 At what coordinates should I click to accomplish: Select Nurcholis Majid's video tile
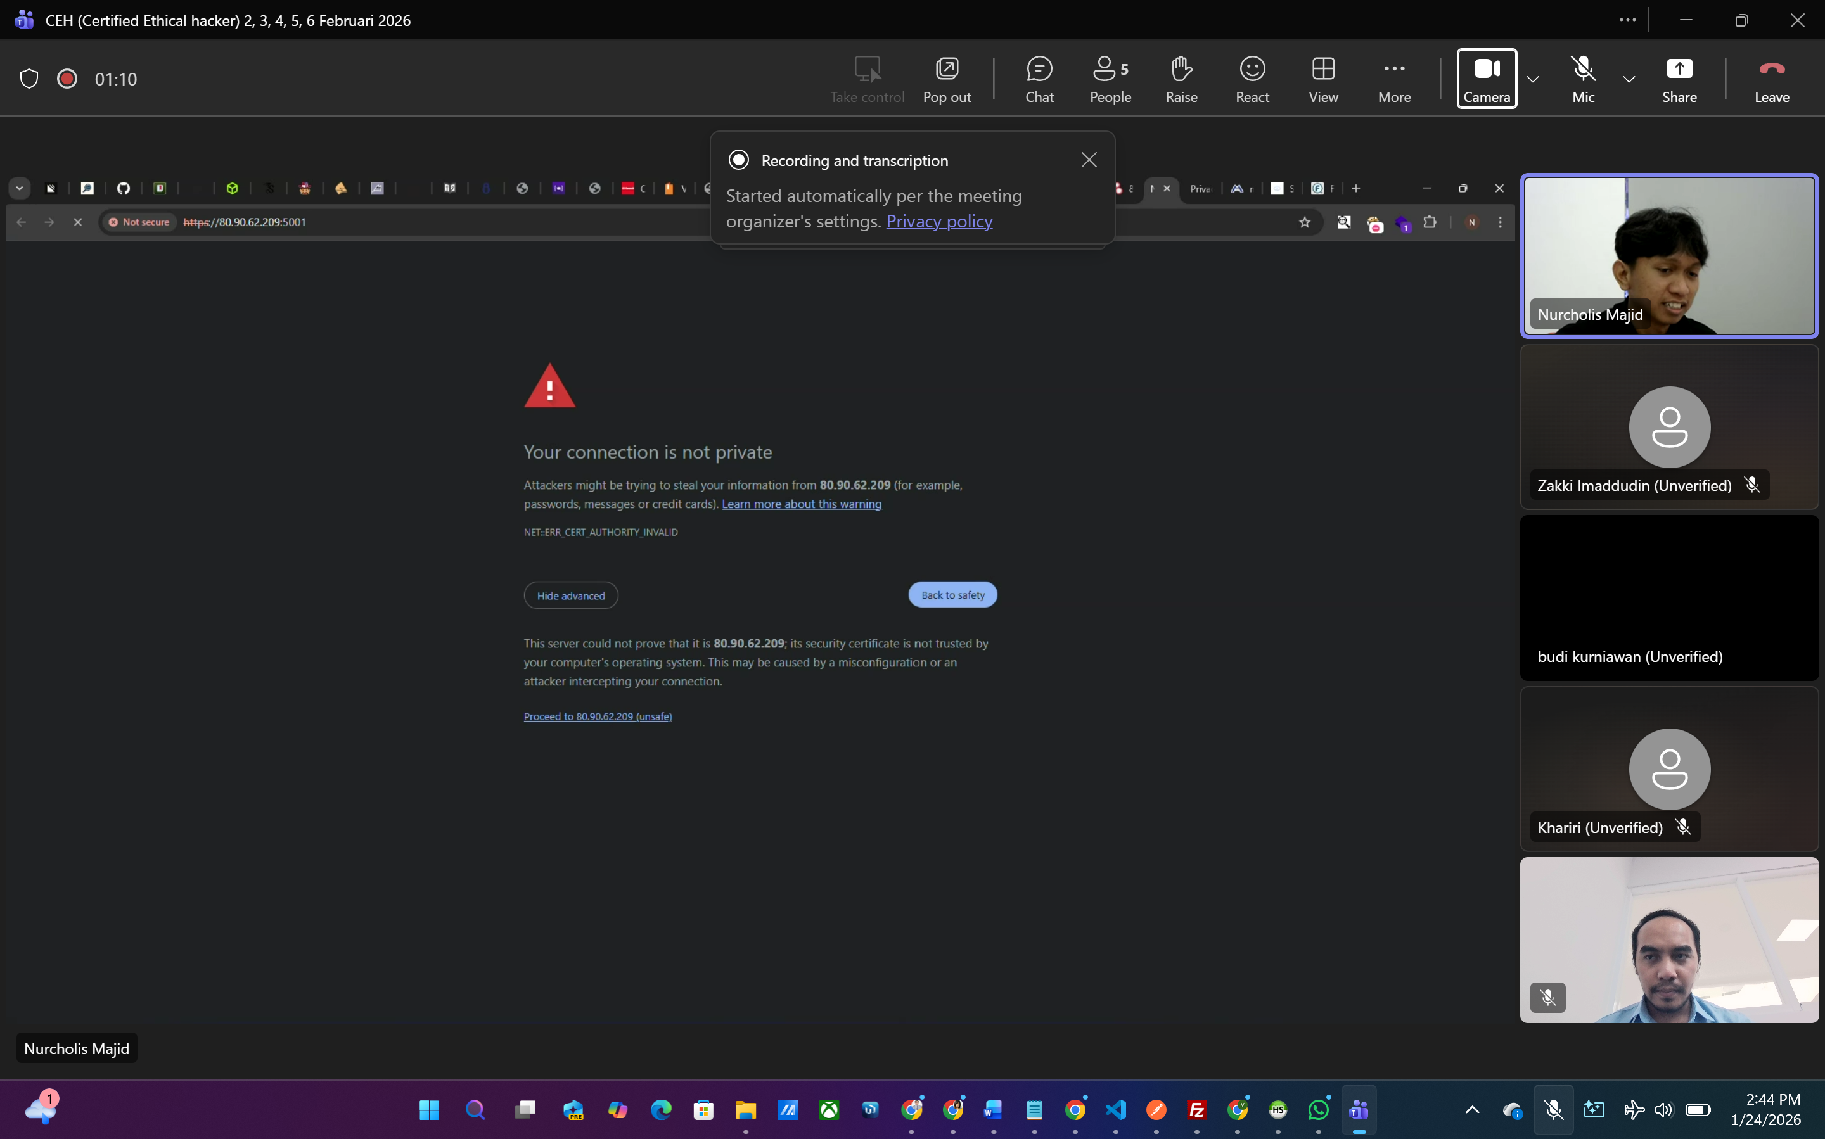[x=1668, y=256]
